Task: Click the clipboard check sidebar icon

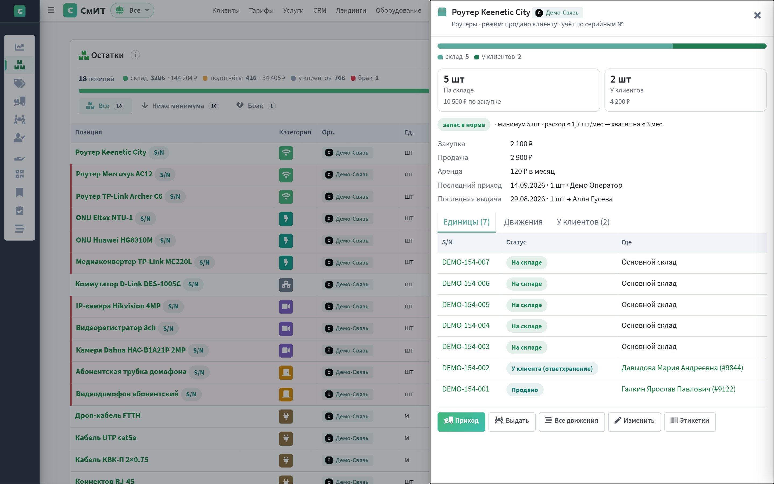Action: 20,211
